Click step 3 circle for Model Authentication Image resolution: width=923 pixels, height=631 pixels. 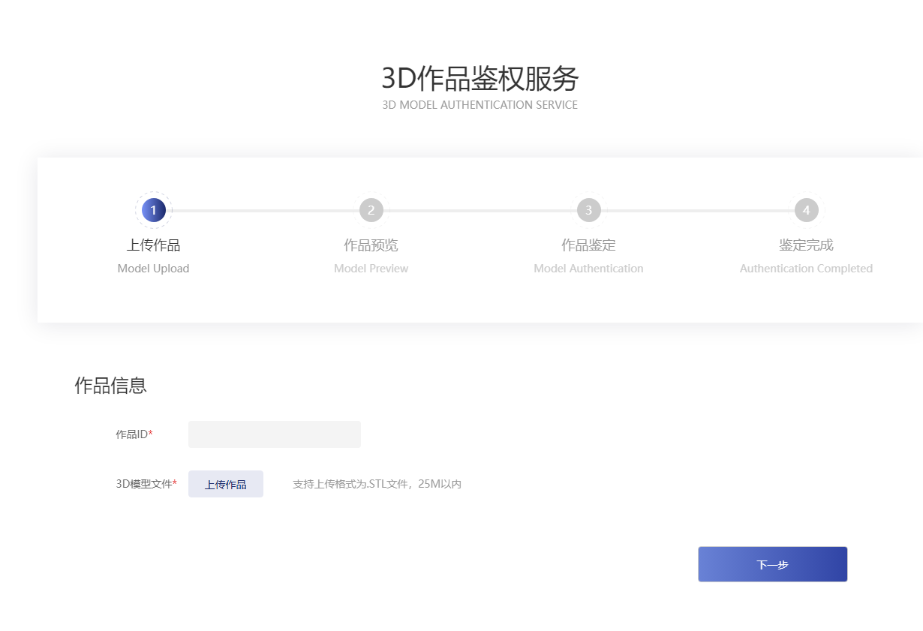point(588,210)
